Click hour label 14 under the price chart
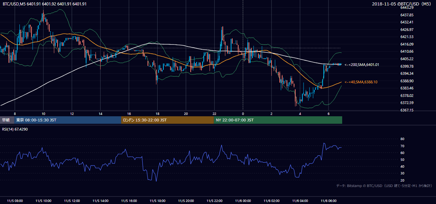This screenshot has width=436, height=204. coord(100,114)
